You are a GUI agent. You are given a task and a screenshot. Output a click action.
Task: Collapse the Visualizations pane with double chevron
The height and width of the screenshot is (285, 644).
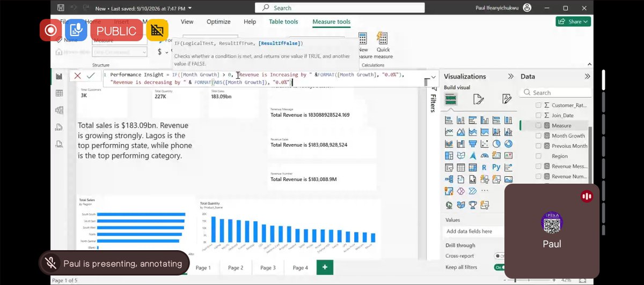pos(510,77)
